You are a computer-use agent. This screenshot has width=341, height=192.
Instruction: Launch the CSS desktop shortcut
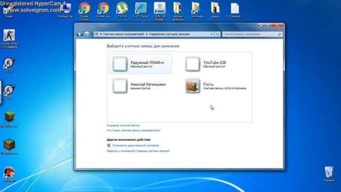click(x=9, y=92)
